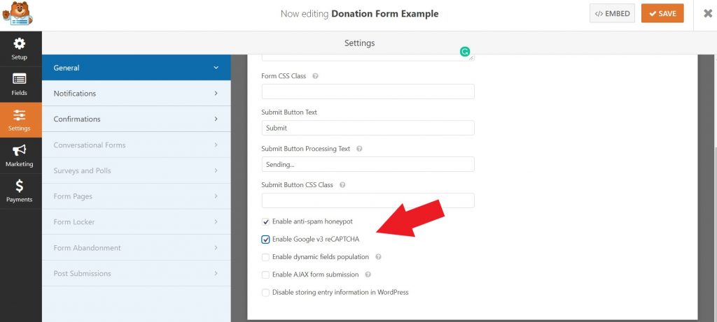Click help icon beside Form CSS Class
Viewport: 717px width, 322px height.
pyautogui.click(x=316, y=76)
